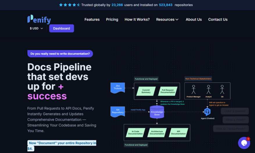
Task: Click the Git Repository document shape
Action: click(117, 112)
